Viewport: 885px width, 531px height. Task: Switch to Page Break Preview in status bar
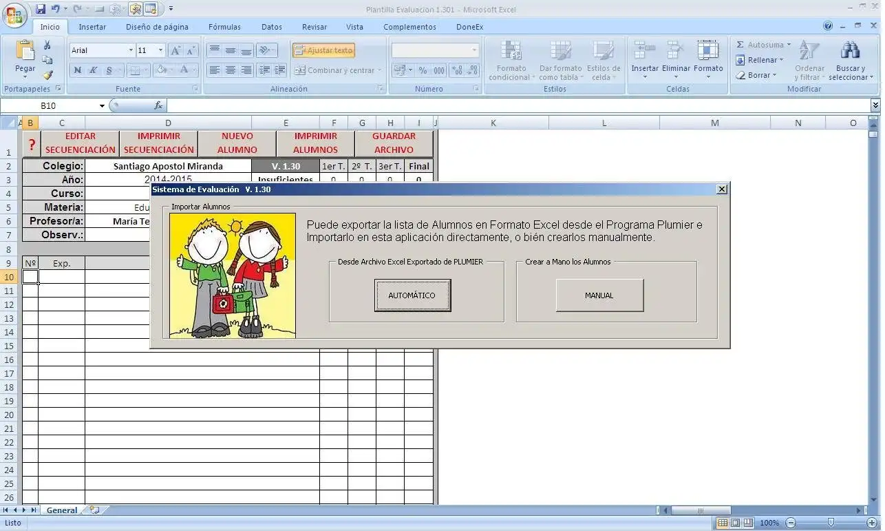[747, 523]
